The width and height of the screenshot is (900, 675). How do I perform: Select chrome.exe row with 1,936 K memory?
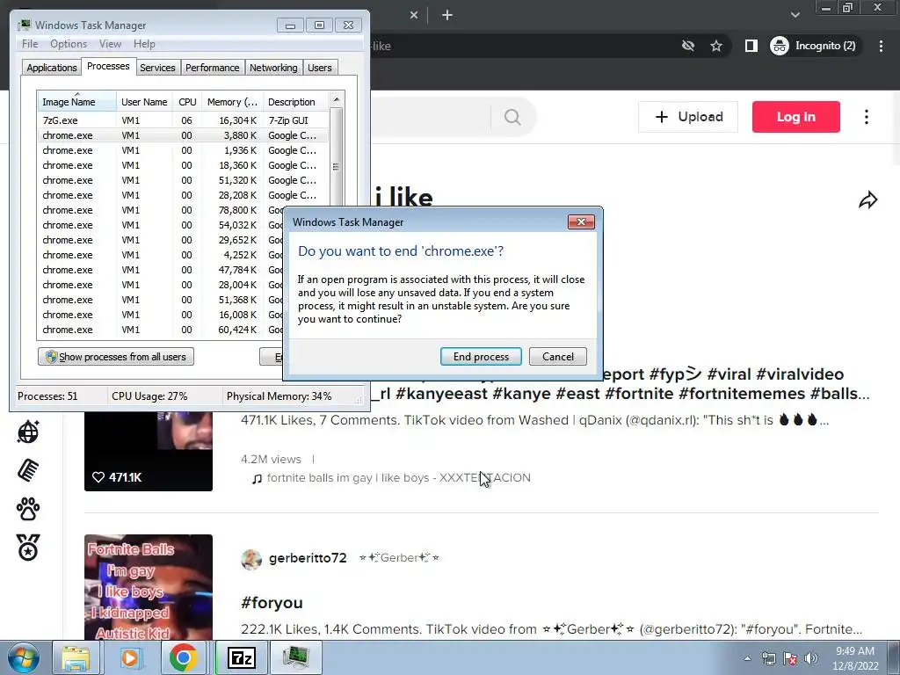tap(183, 150)
